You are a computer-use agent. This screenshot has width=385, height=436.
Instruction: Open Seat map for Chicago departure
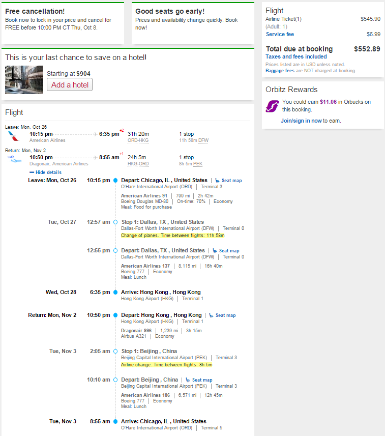pyautogui.click(x=231, y=181)
